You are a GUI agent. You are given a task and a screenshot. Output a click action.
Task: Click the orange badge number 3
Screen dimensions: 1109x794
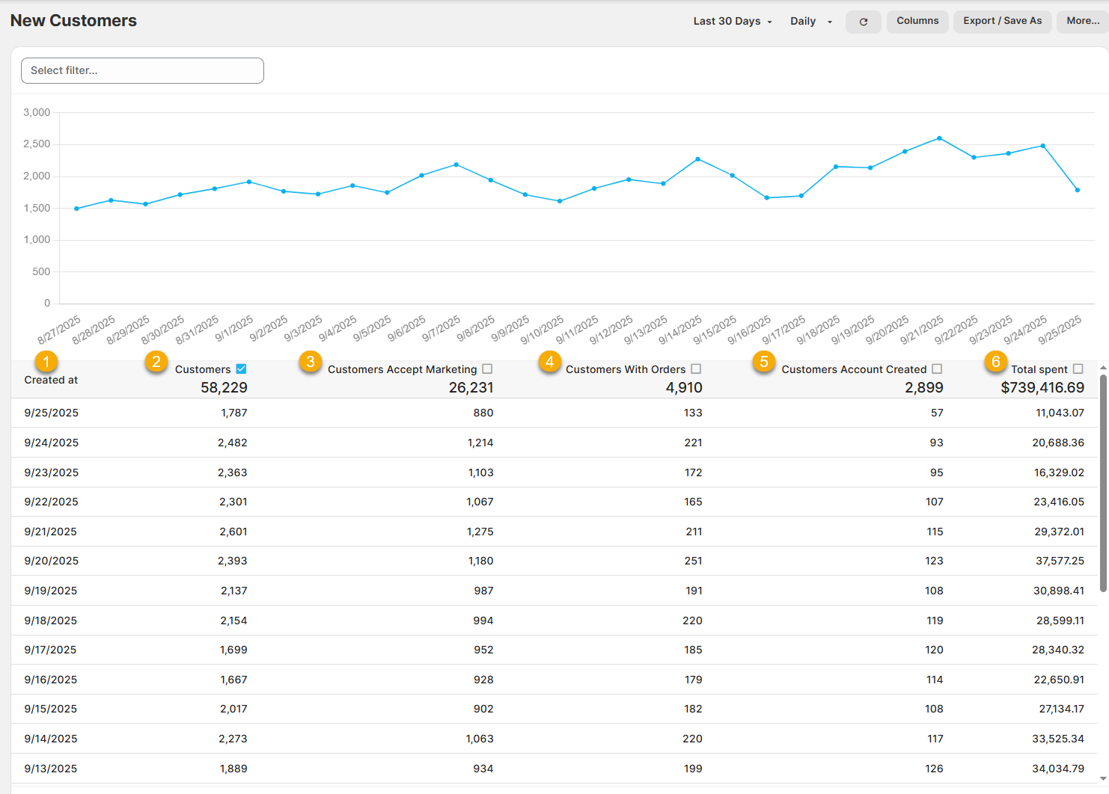click(x=310, y=362)
